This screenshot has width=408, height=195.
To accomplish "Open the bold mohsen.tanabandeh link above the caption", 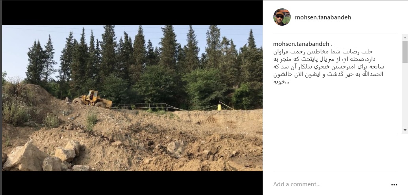I will point(301,44).
